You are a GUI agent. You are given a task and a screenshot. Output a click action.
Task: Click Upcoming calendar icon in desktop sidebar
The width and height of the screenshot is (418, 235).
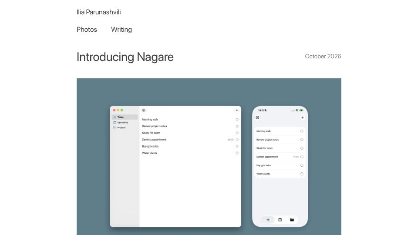115,123
